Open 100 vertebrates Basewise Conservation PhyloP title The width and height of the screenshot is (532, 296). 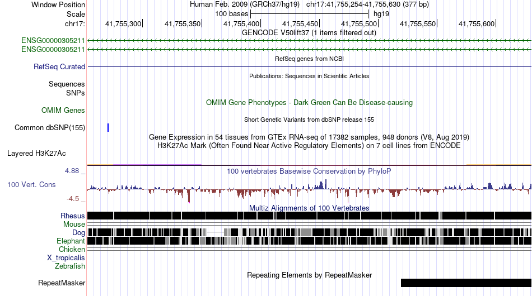click(309, 171)
